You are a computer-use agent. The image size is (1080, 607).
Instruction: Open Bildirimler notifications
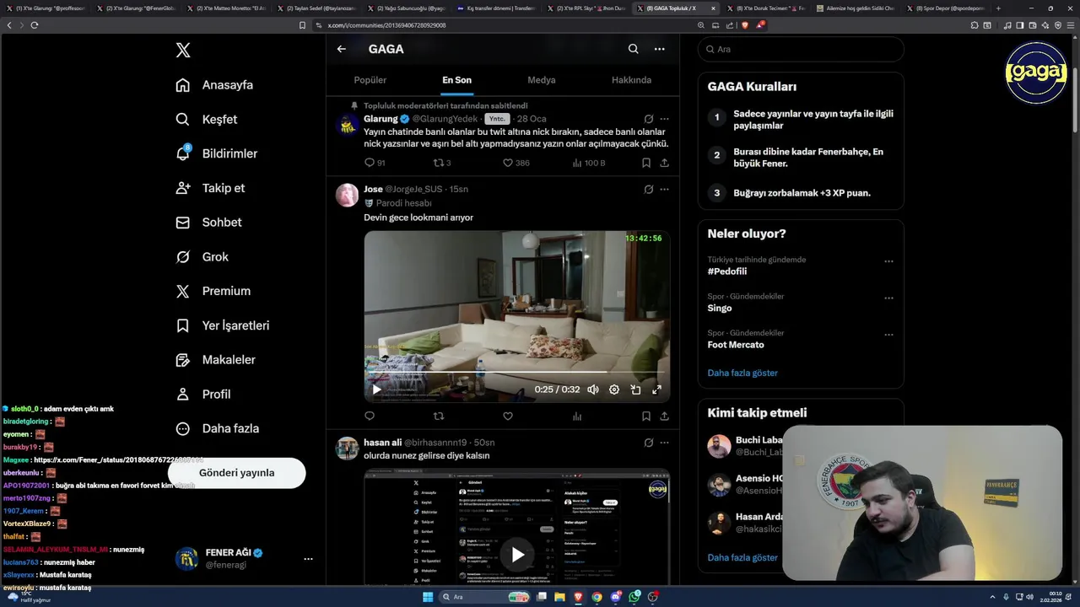(216, 153)
